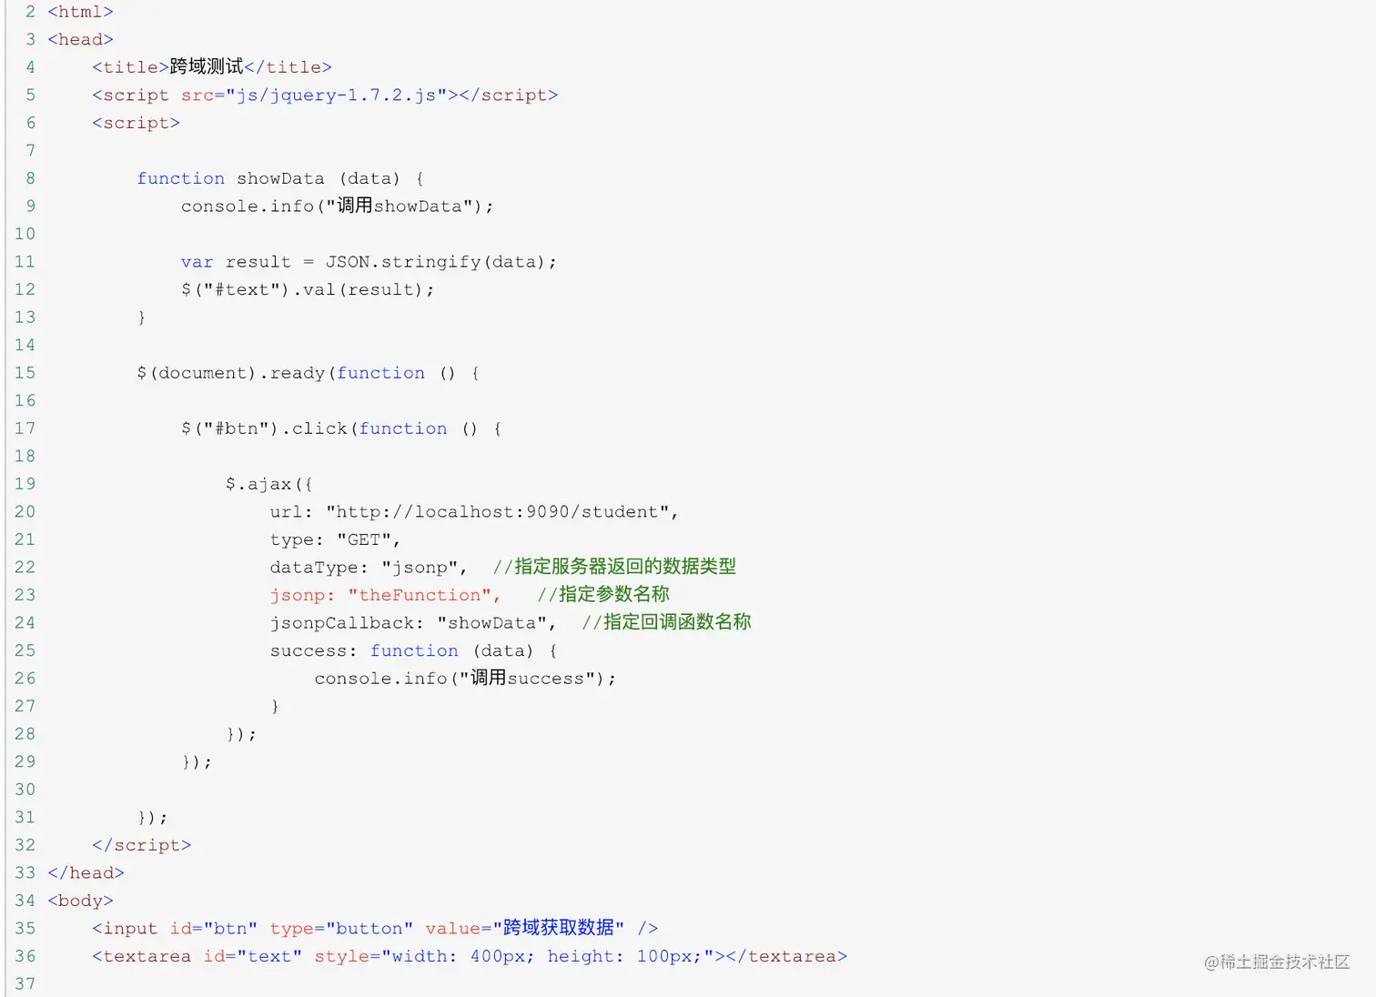The height and width of the screenshot is (997, 1376).
Task: Click the url "http://localhost:9090/student" string
Action: pos(498,512)
